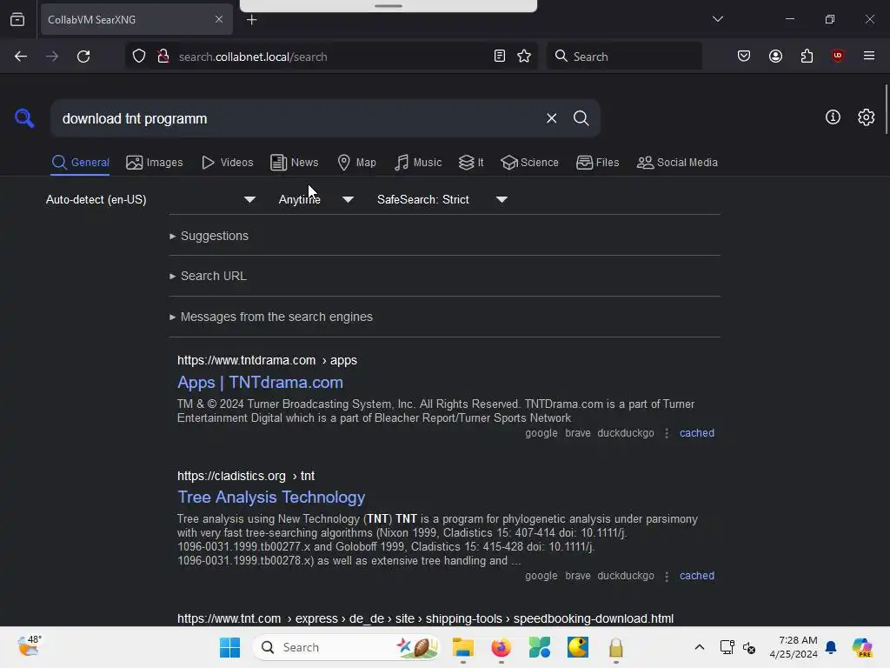Open the Copilot preview icon

click(861, 647)
